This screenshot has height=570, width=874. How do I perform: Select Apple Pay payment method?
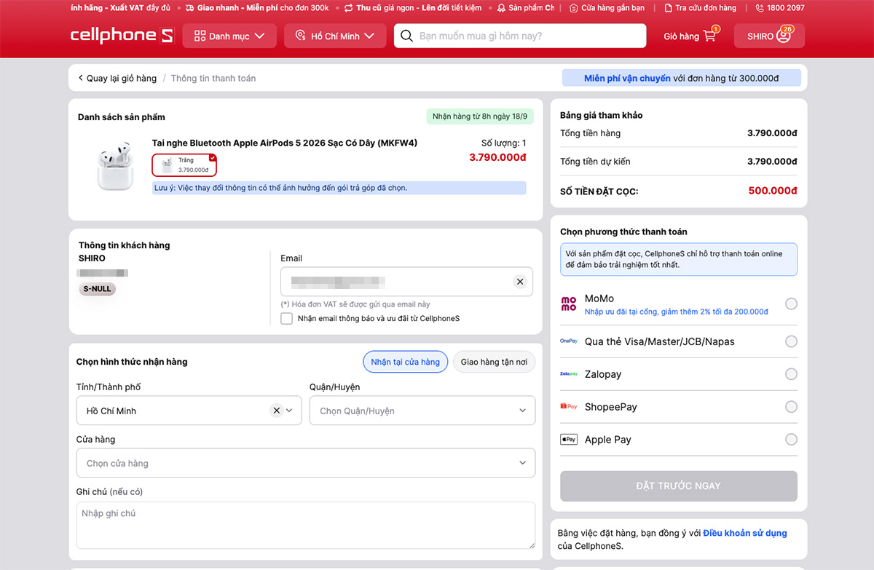click(x=791, y=440)
